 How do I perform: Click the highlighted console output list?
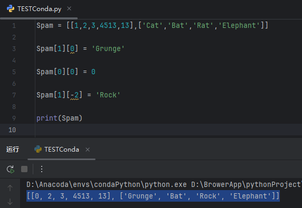pyautogui.click(x=153, y=196)
